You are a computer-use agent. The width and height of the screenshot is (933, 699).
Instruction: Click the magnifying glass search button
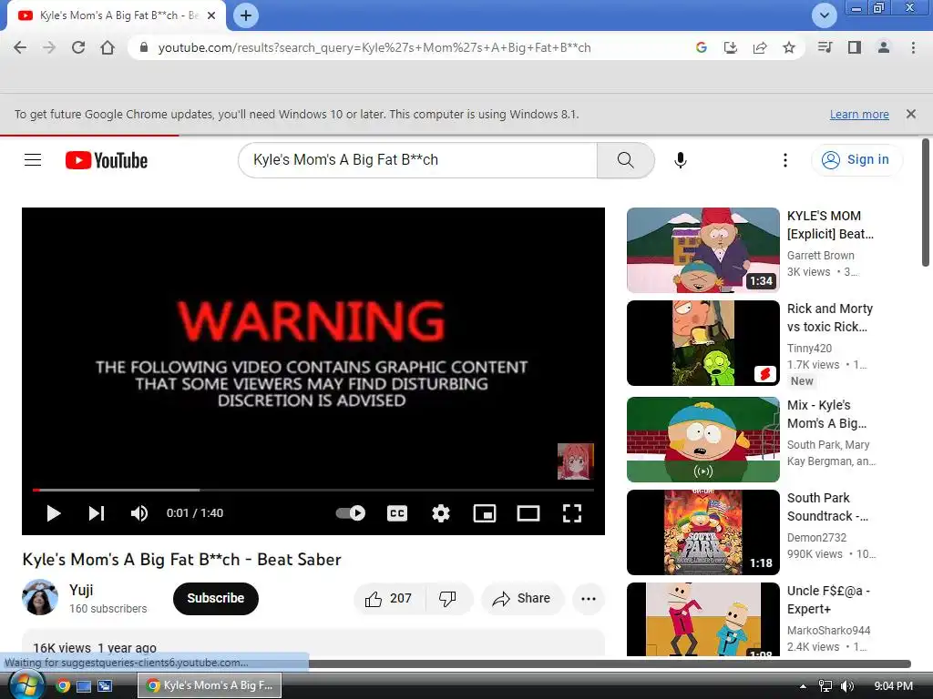[625, 160]
